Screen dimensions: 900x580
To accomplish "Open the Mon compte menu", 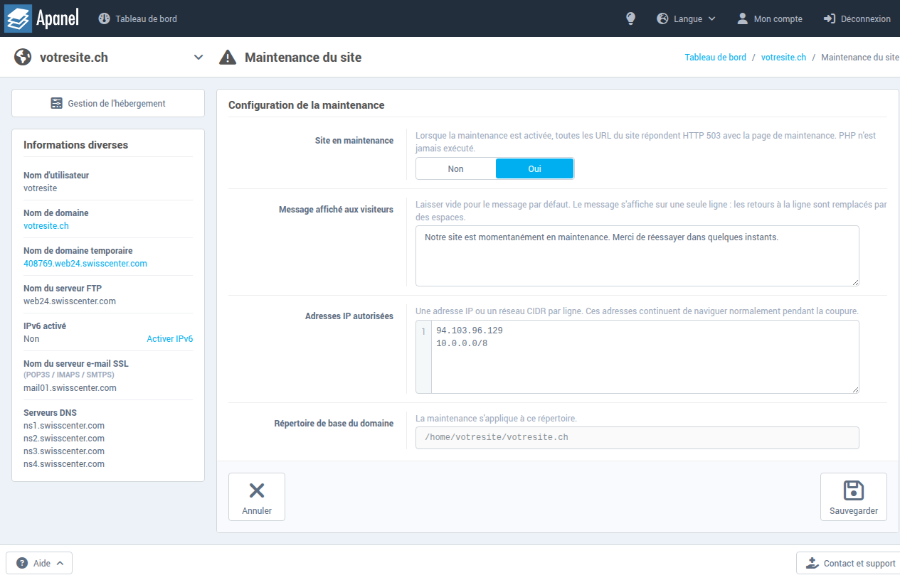I will coord(770,19).
